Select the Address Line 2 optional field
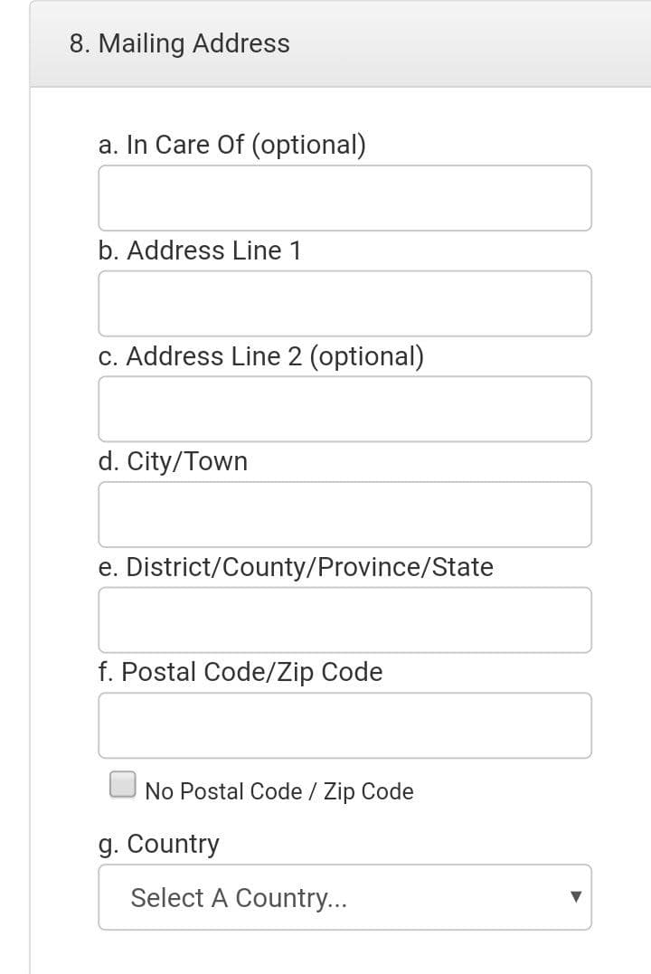This screenshot has height=974, width=651. pos(344,410)
